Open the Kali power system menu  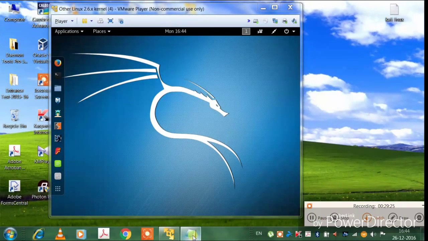coord(290,31)
